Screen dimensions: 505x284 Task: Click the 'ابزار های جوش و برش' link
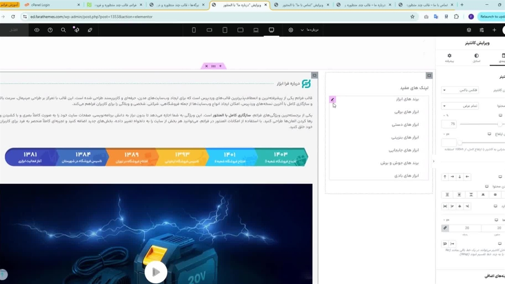coord(399,163)
